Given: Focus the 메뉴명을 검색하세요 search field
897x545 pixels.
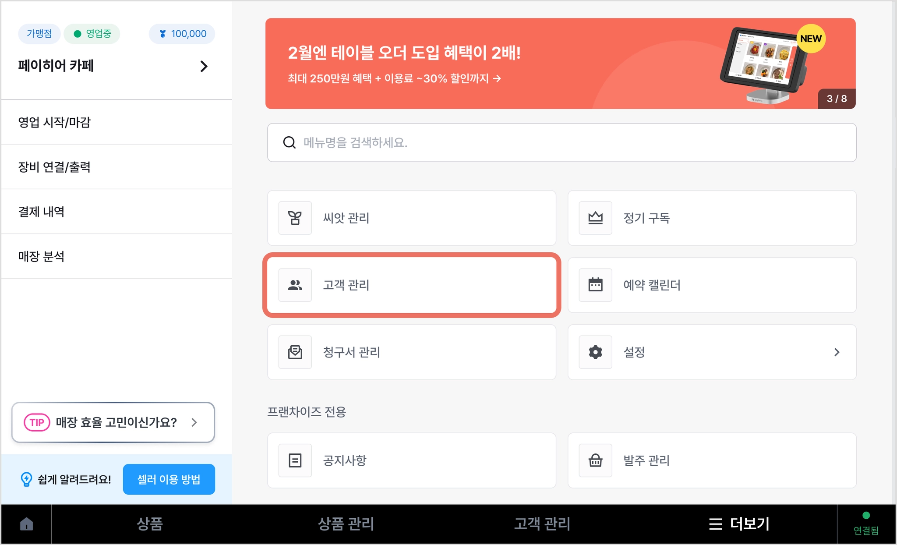Looking at the screenshot, I should click(x=562, y=142).
